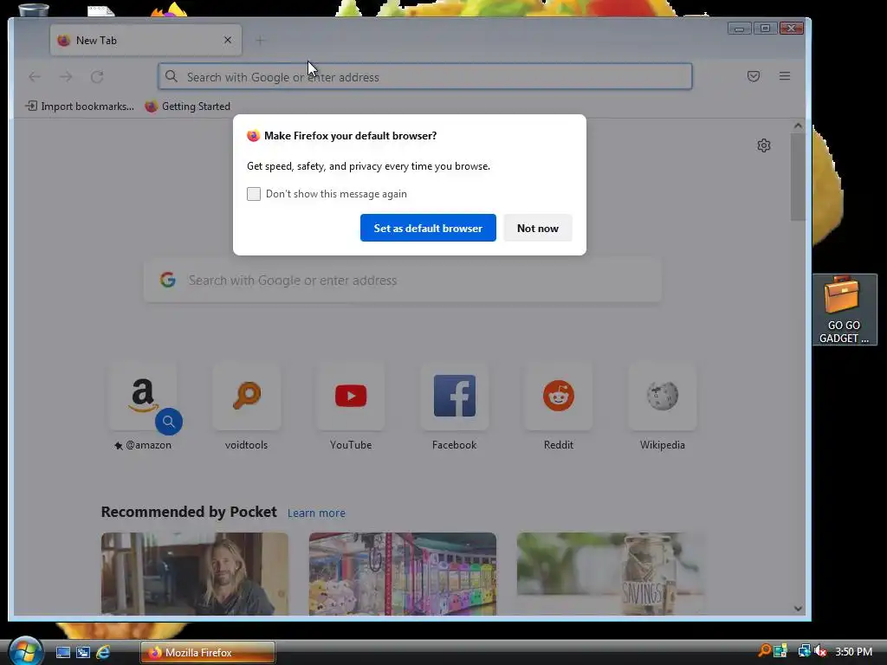Select GO GO GADGET desktop icon

click(844, 309)
